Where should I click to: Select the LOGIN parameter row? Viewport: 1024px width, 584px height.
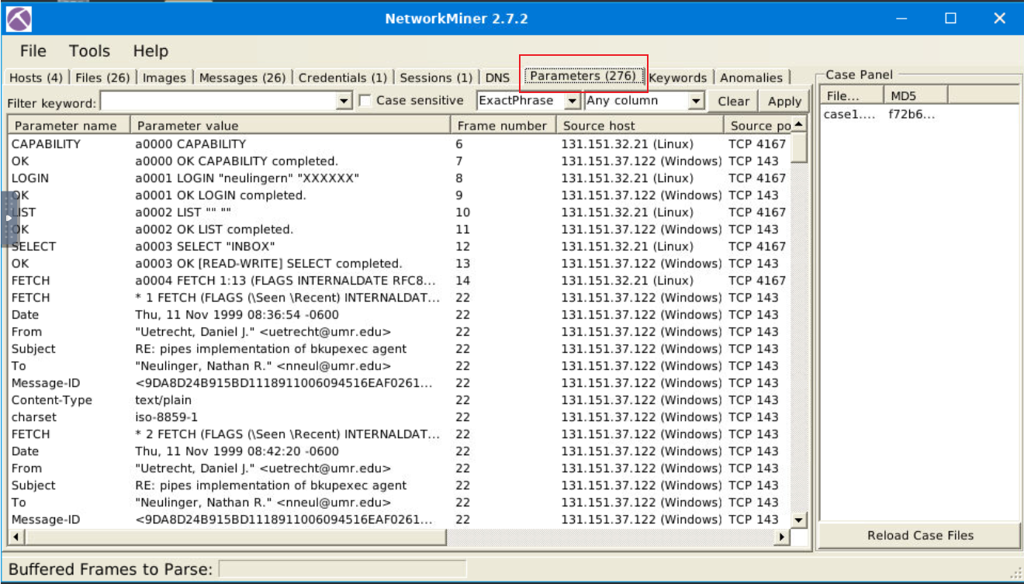[x=400, y=178]
